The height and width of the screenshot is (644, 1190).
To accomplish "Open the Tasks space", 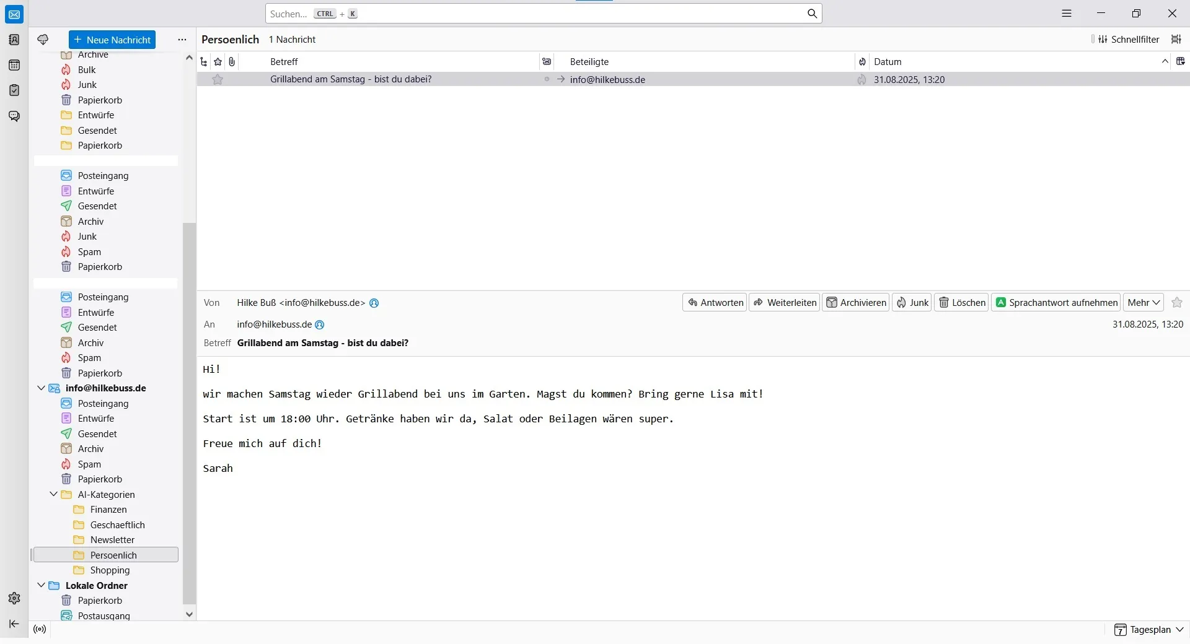I will [x=14, y=90].
